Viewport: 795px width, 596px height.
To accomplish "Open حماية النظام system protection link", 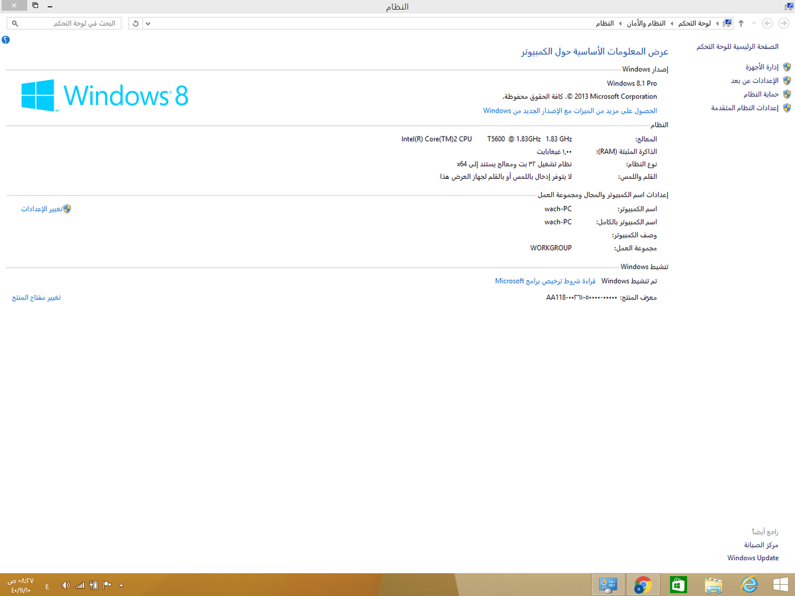I will pos(761,94).
